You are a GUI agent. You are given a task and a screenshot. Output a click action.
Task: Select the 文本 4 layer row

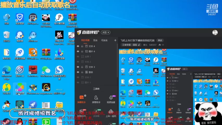(x=96, y=46)
